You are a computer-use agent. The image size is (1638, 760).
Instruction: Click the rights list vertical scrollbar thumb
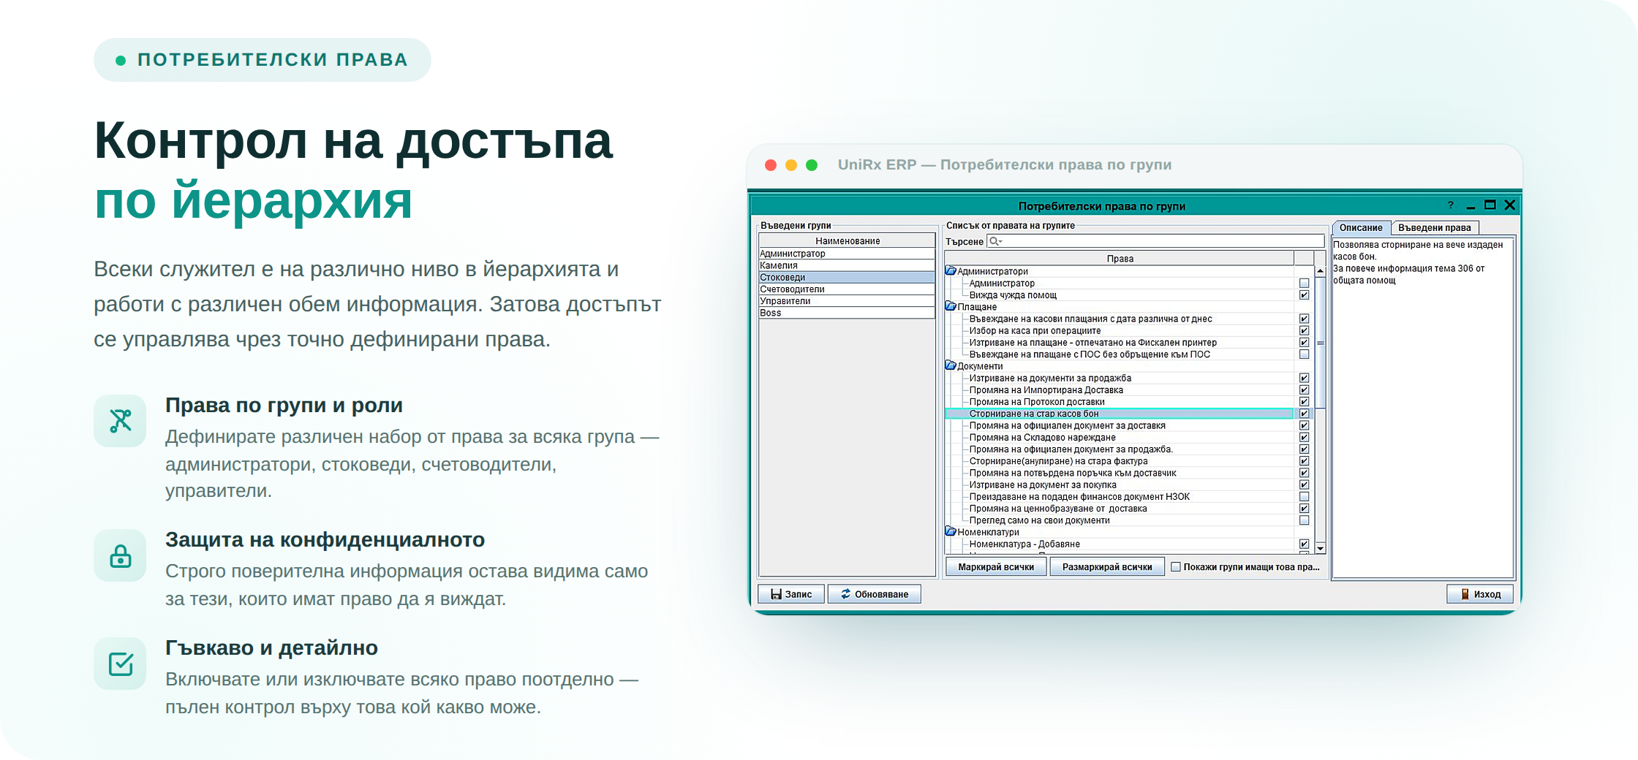coord(1320,343)
